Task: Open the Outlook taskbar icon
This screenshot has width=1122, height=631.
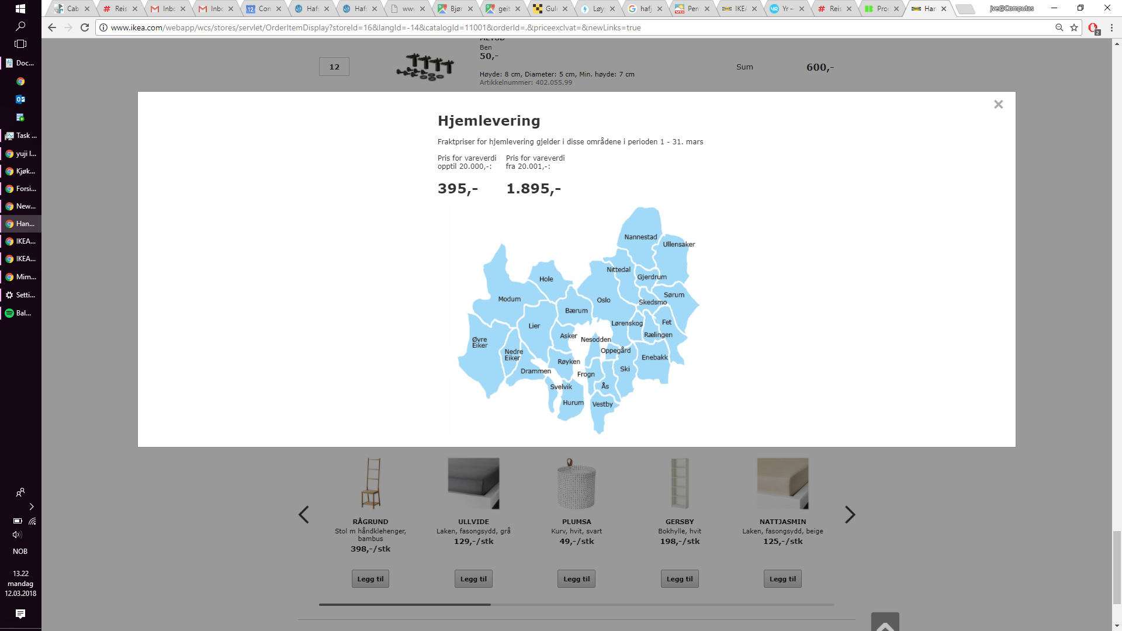Action: (x=20, y=99)
